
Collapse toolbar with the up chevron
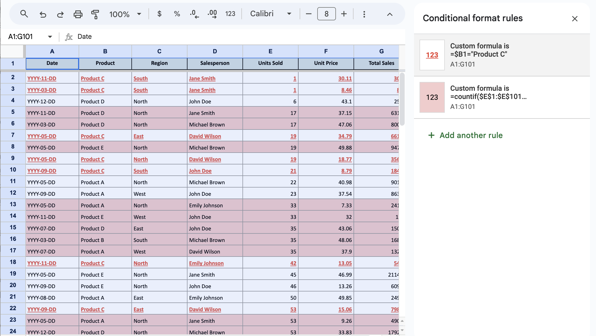390,14
